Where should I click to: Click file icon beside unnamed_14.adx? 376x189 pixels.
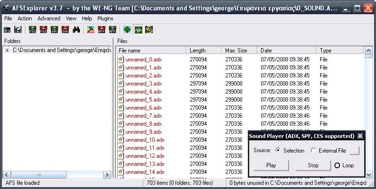pos(121,172)
